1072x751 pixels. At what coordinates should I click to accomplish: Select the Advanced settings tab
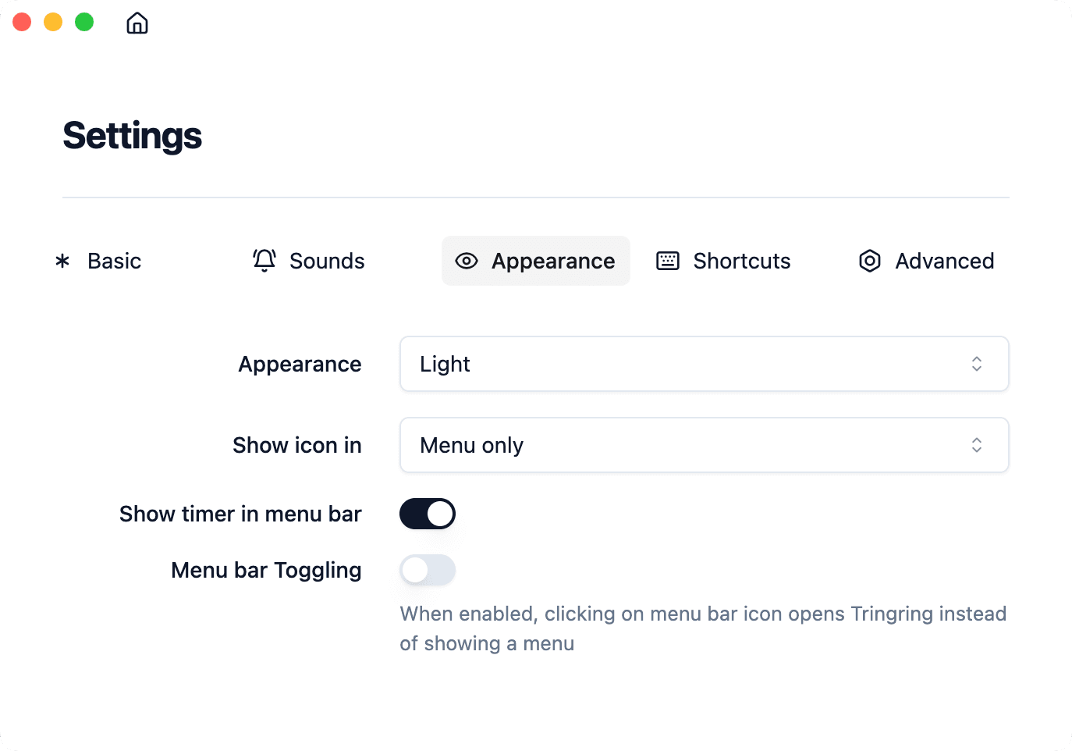[944, 261]
